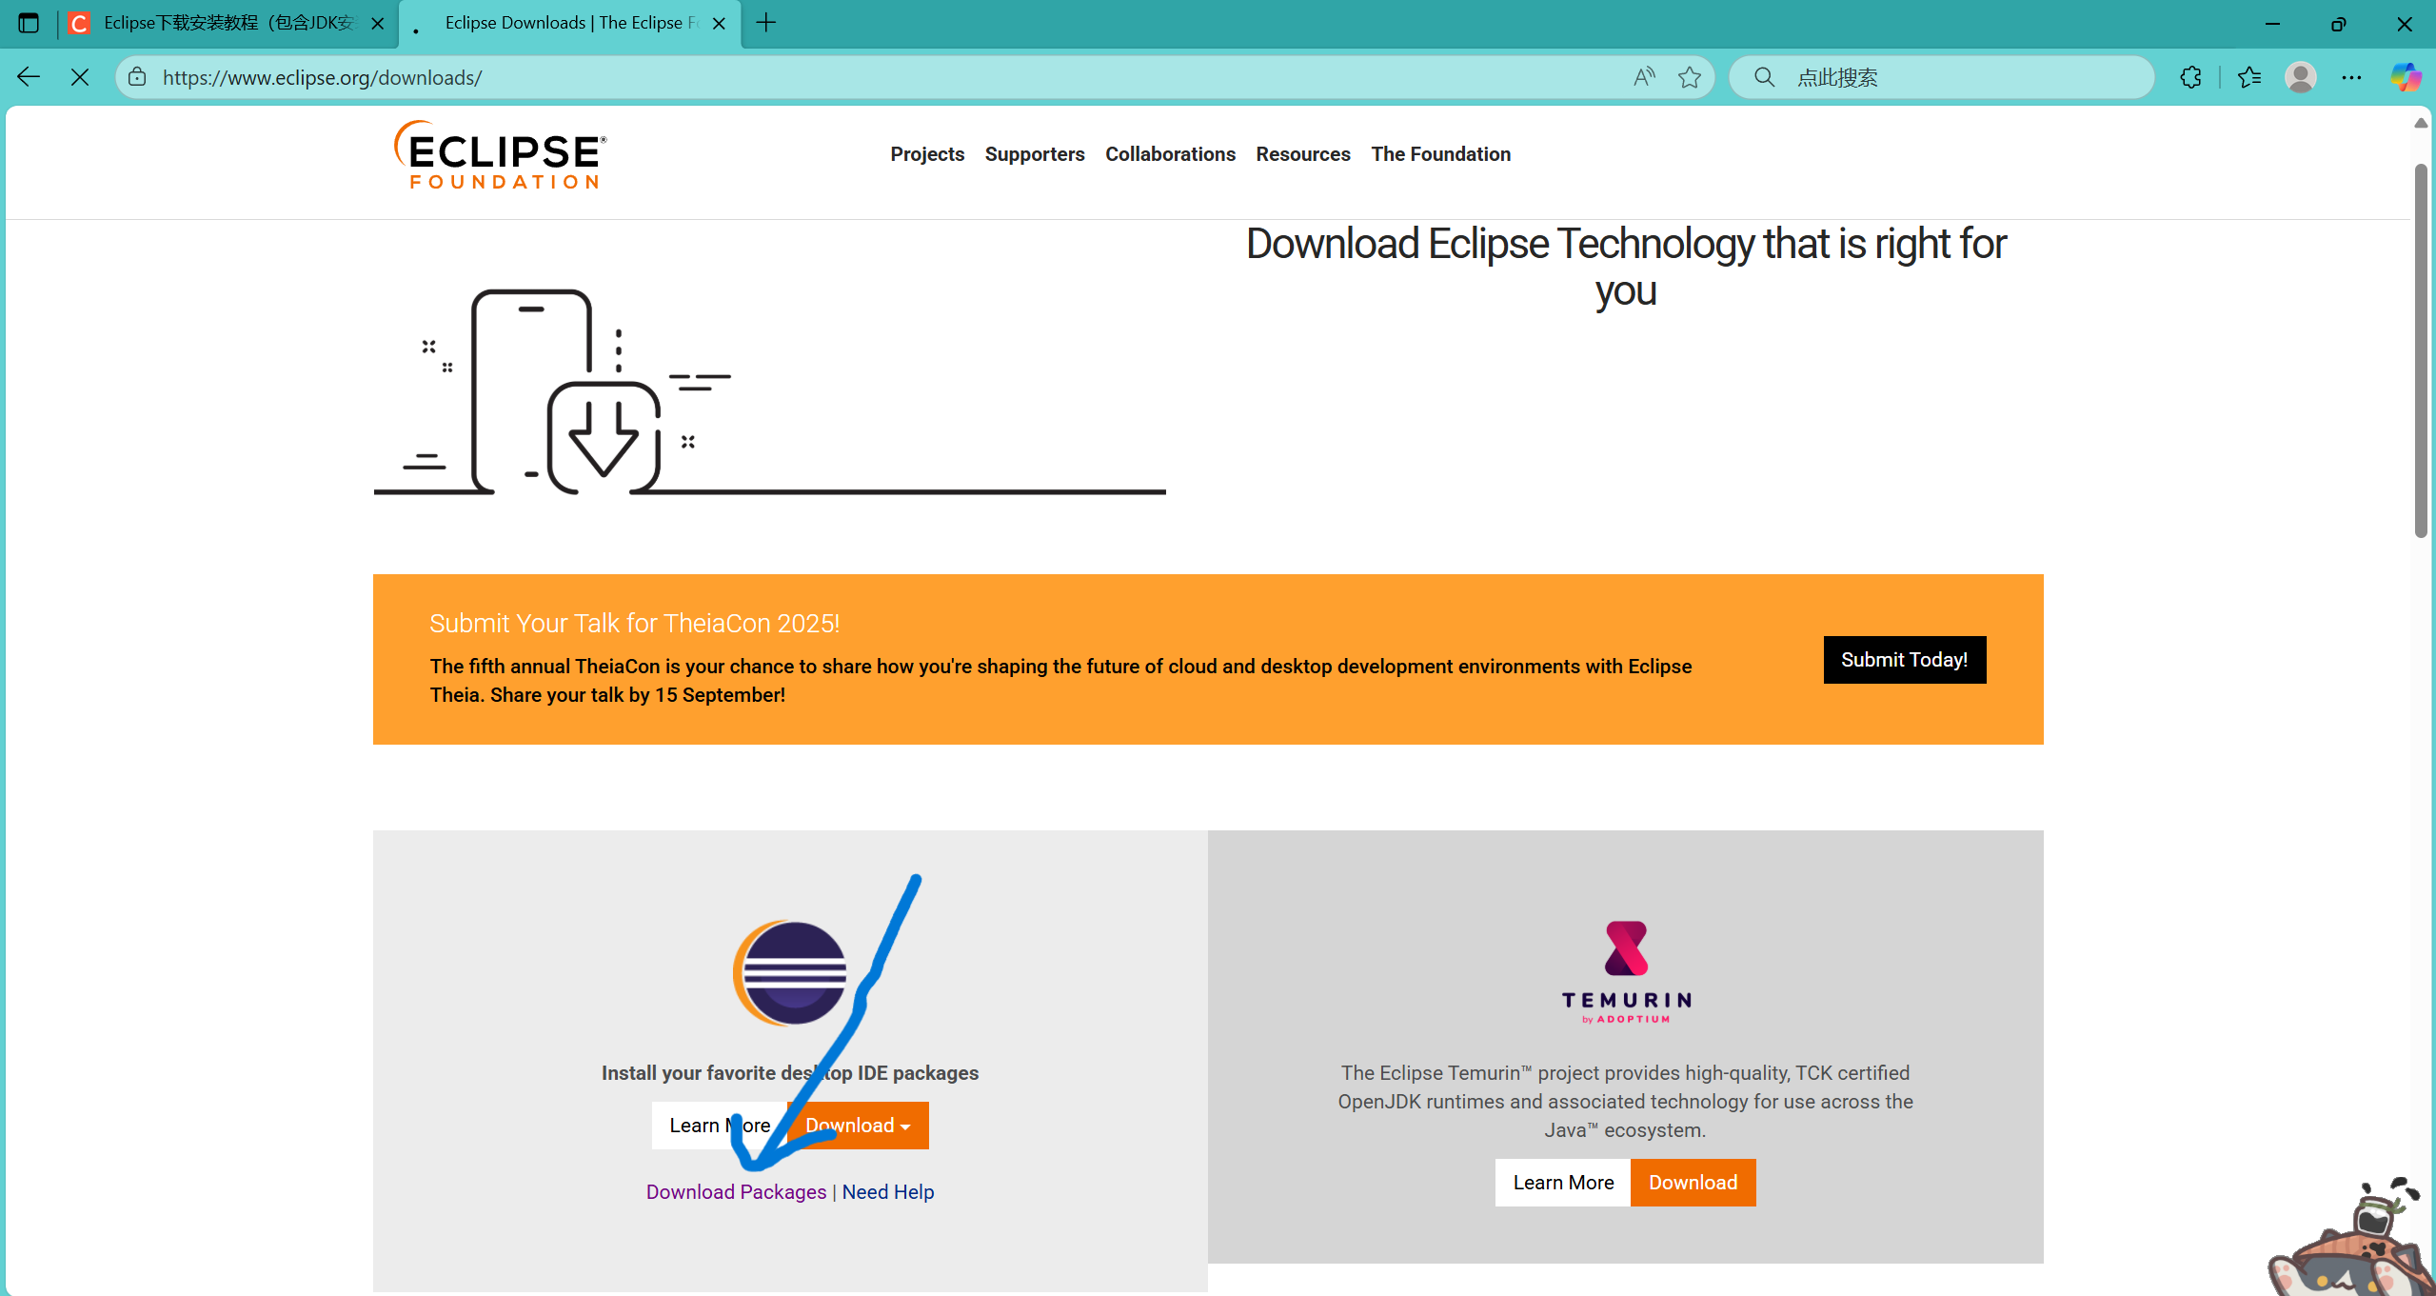Click the page vertical scrollbar thumb
The width and height of the screenshot is (2436, 1296).
tap(2421, 352)
